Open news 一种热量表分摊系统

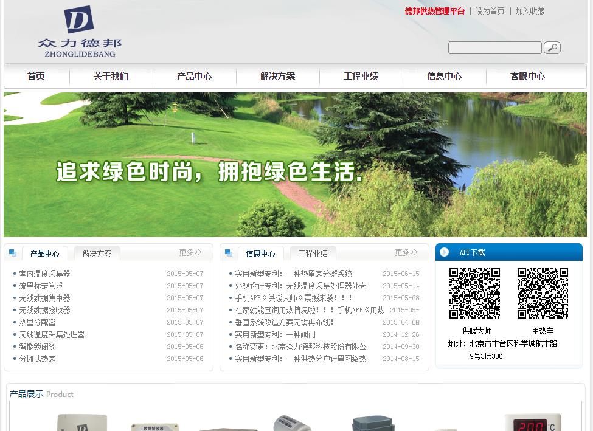pyautogui.click(x=294, y=274)
